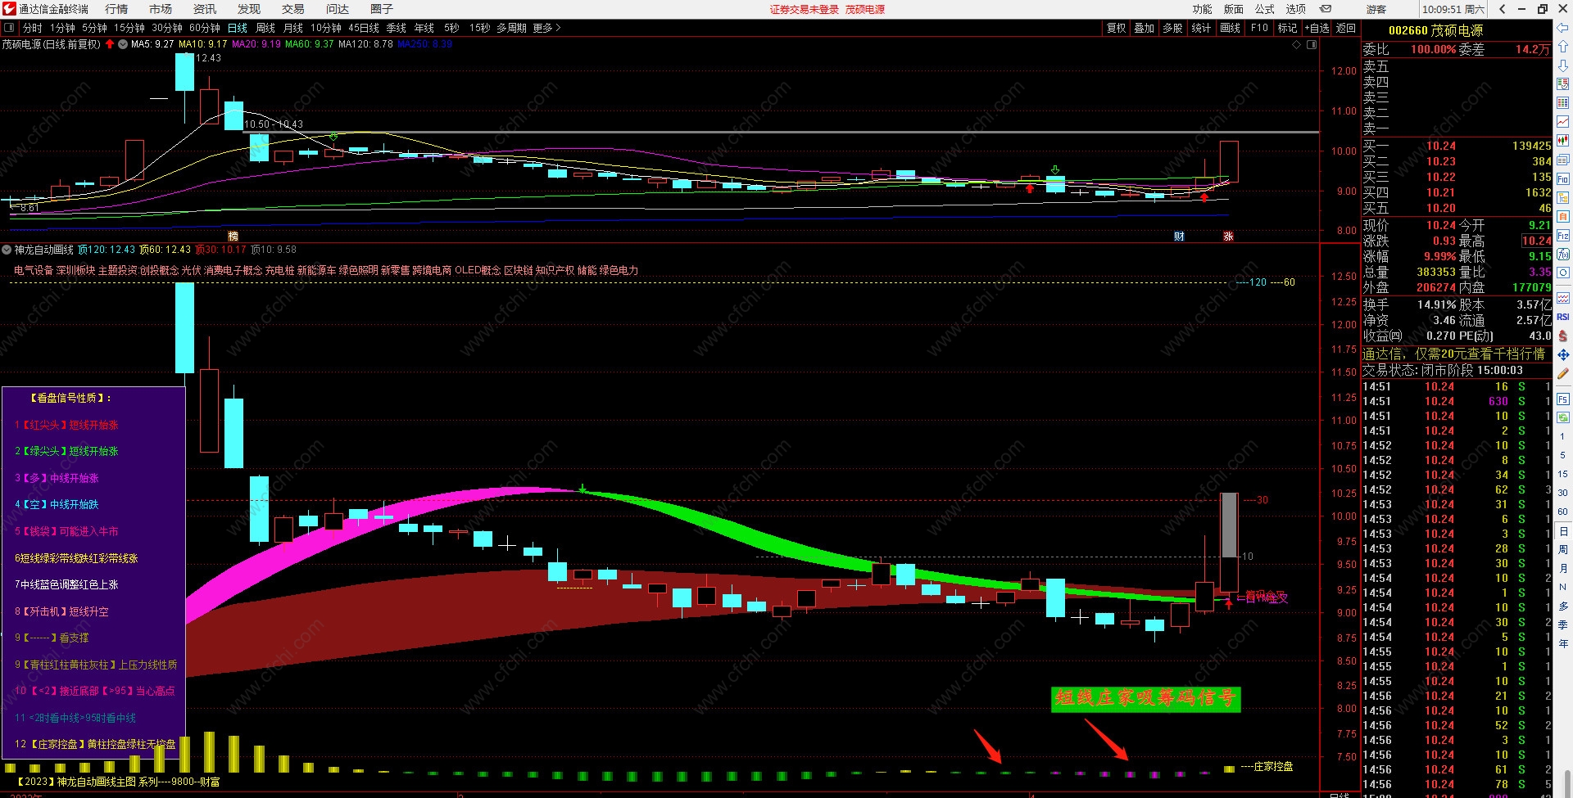1573x798 pixels.
Task: Click the square panel icon at chart top-right
Action: click(x=1311, y=45)
